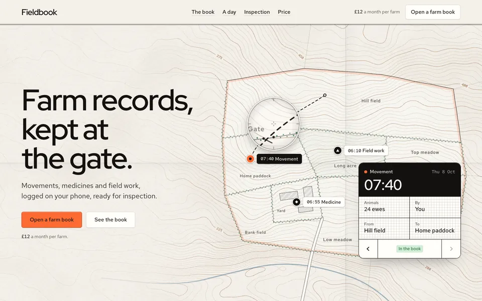This screenshot has width=482, height=301.
Task: Click the magnifier lens over Gate
Action: [273, 124]
